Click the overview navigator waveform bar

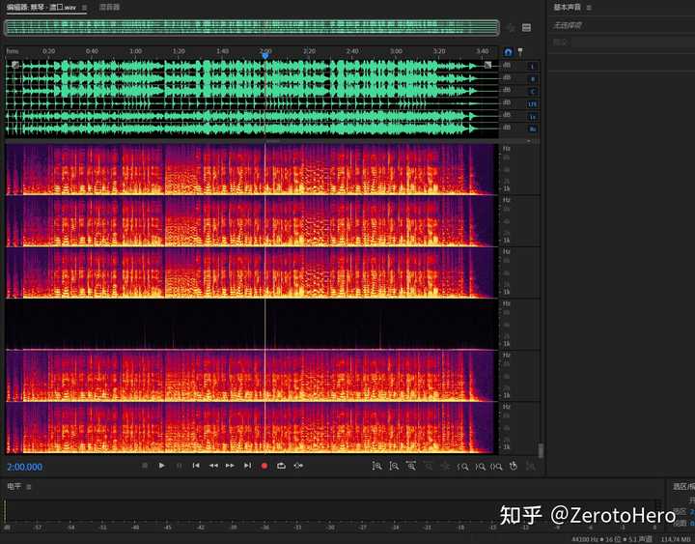(252, 27)
